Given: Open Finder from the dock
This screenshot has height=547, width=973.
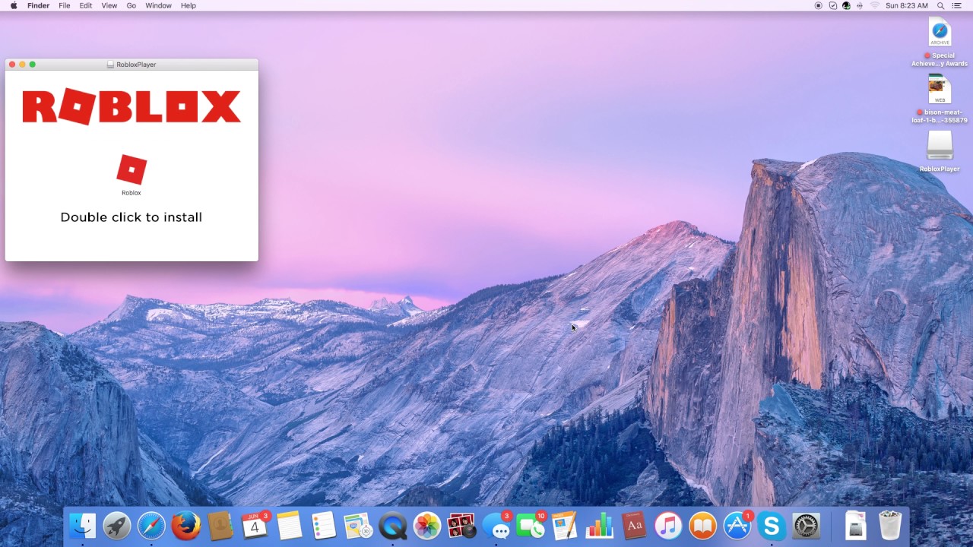Looking at the screenshot, I should [x=82, y=526].
